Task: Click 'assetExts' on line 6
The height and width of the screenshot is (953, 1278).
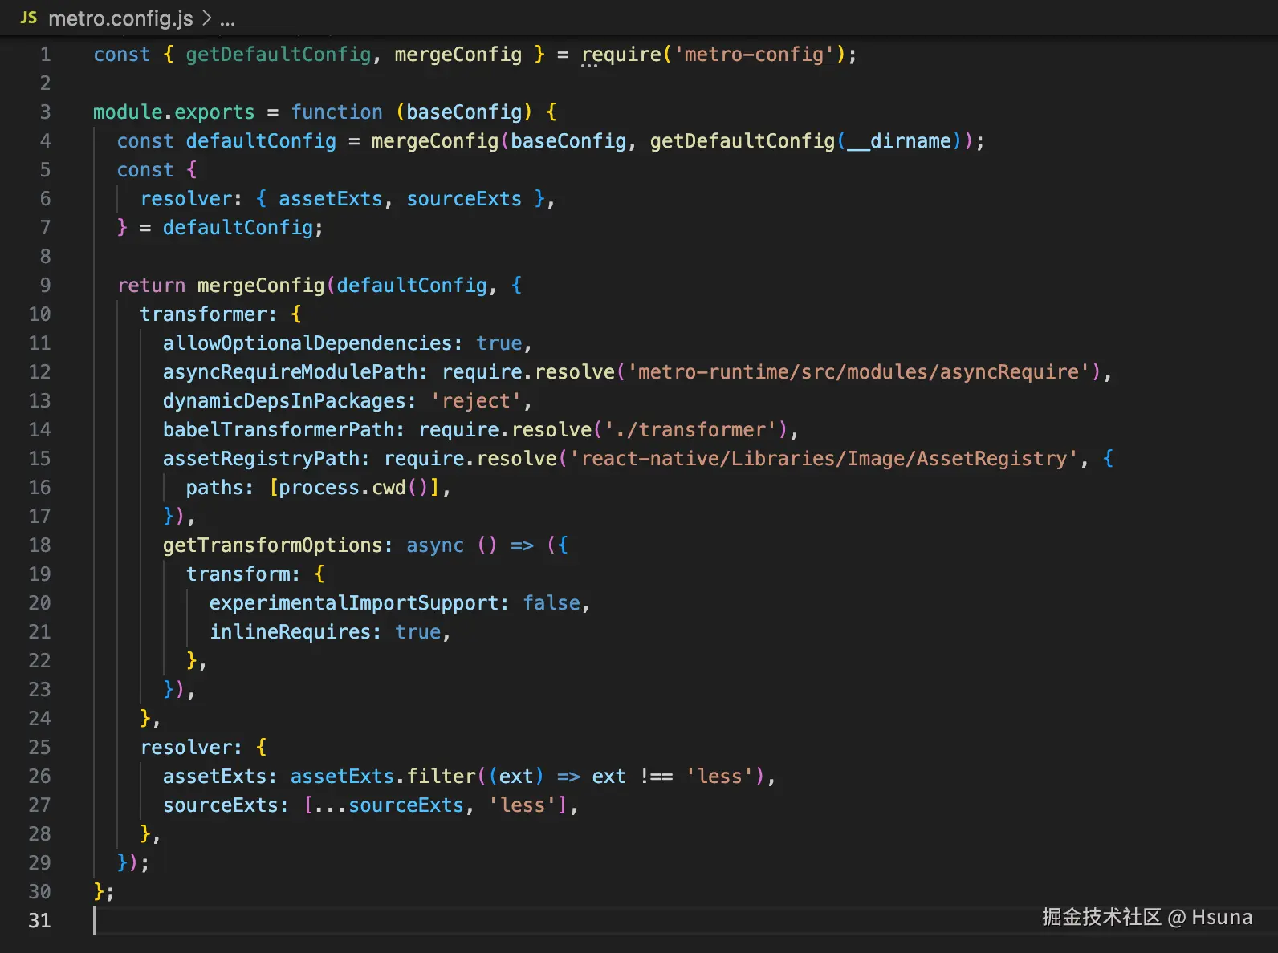Action: [331, 199]
